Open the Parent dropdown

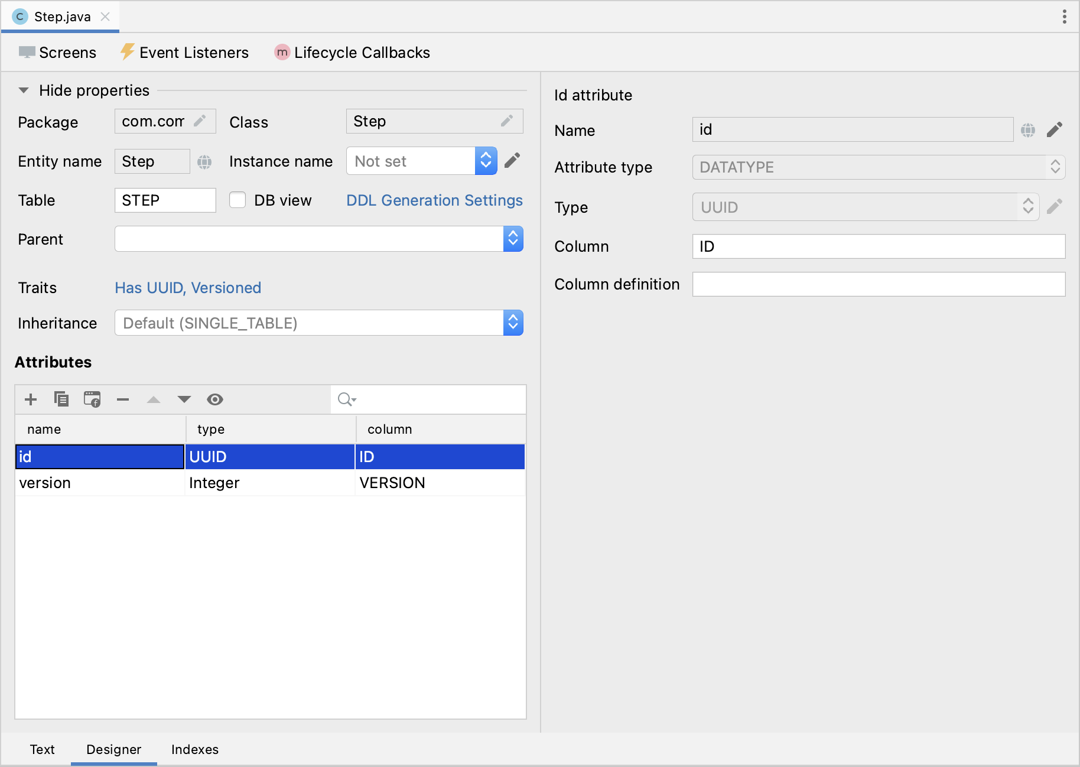513,239
